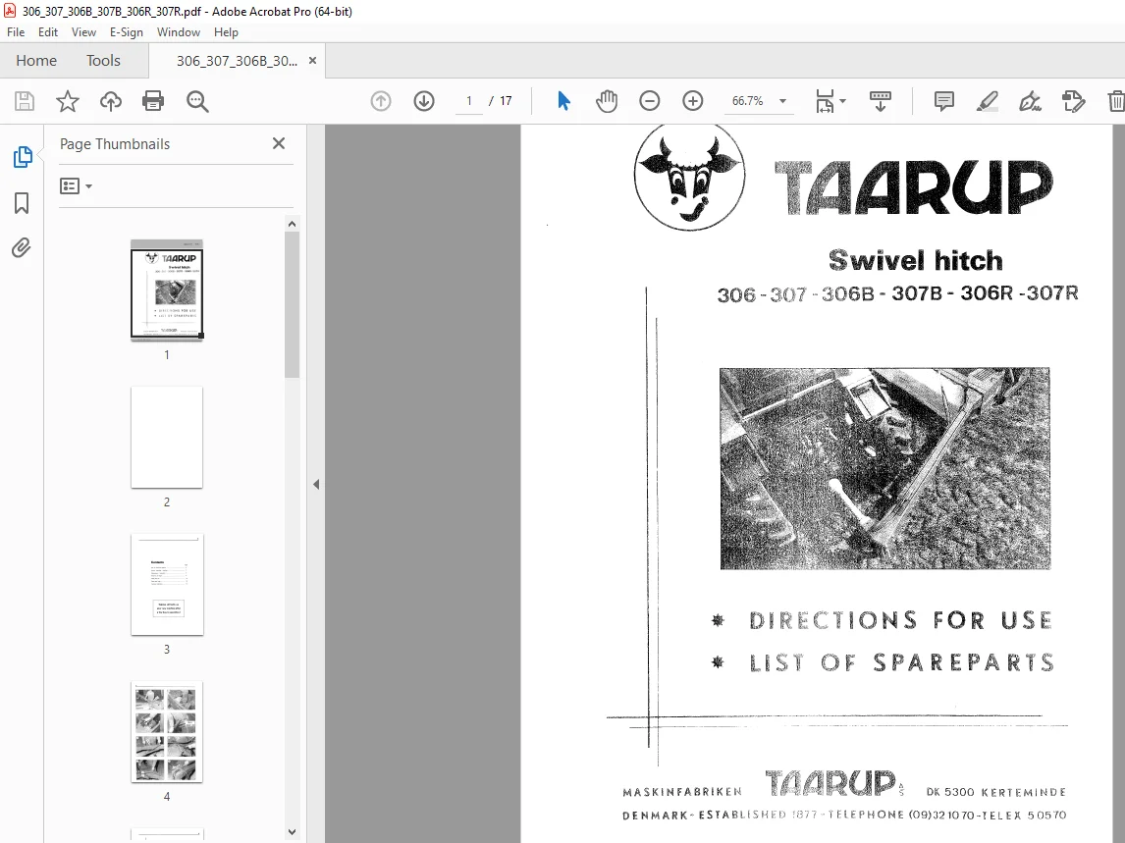
Task: Open the scrolling mode keyboard icon
Action: pos(881,101)
